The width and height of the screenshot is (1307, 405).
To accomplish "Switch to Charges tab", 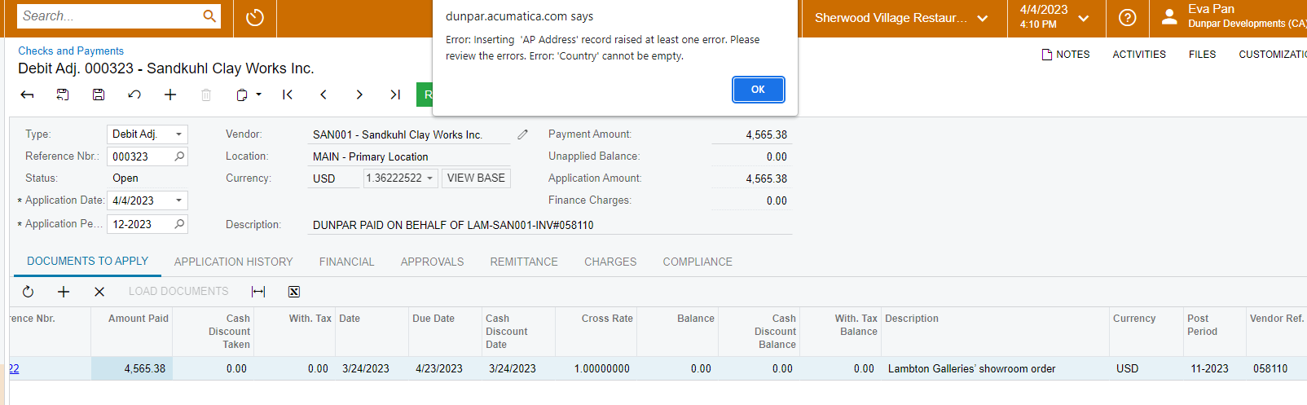I will pos(610,262).
